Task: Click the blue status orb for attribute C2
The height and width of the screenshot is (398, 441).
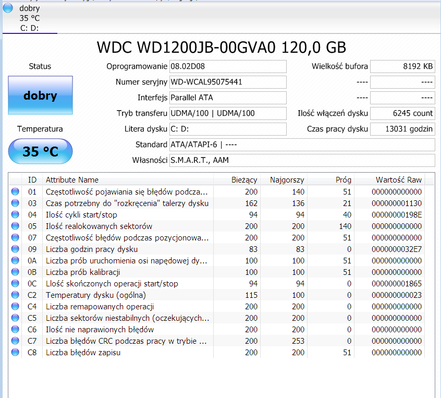Action: pyautogui.click(x=15, y=295)
